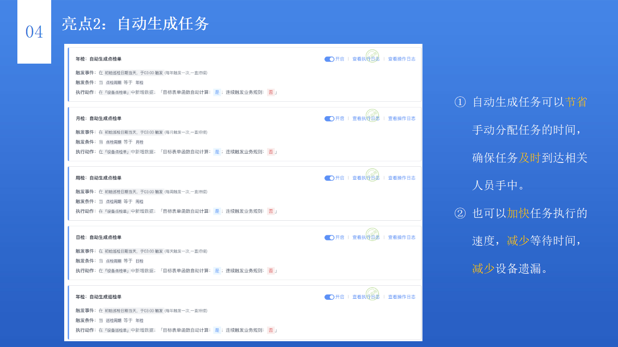Click the green stamp icon on the 日检 card

coord(372,235)
